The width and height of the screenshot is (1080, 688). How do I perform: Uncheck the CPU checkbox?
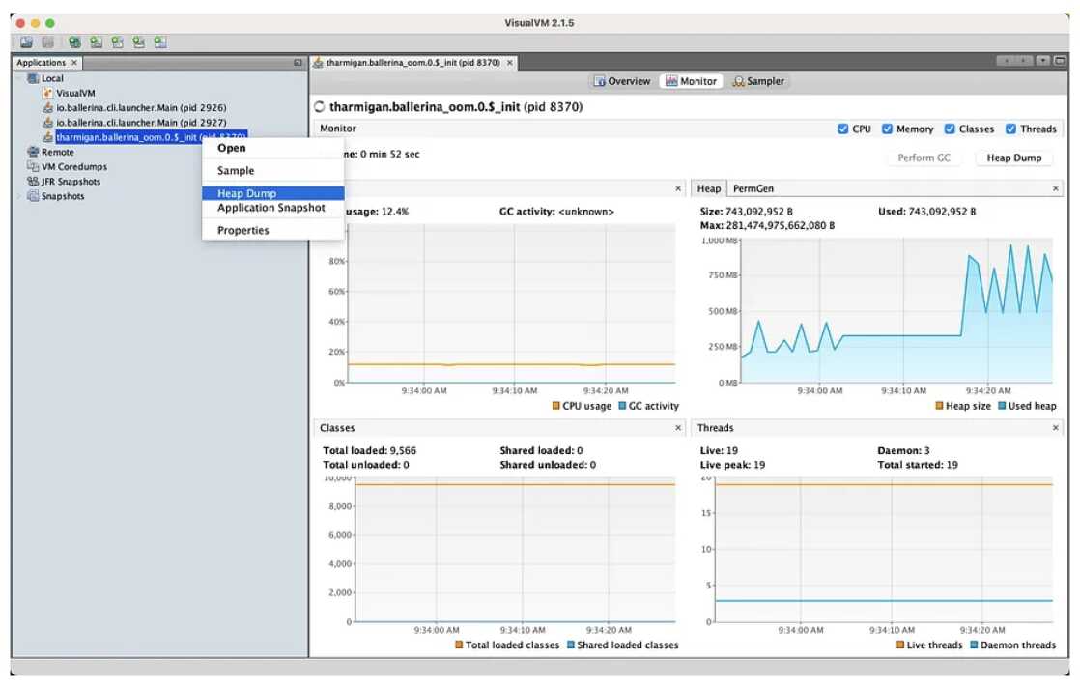click(x=843, y=129)
